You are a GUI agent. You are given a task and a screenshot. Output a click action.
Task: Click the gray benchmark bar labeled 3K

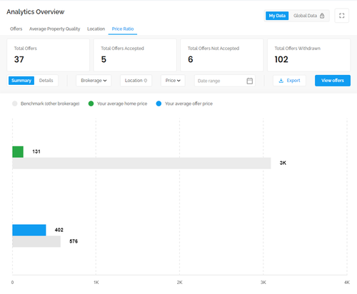(141, 163)
